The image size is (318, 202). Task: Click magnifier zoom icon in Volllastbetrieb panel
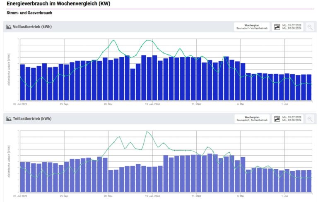[x=310, y=27]
